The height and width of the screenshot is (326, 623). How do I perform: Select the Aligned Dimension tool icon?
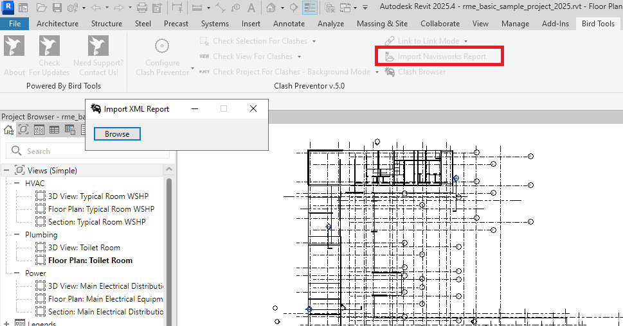point(220,8)
